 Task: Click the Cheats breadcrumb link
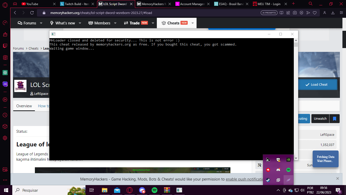[33, 48]
